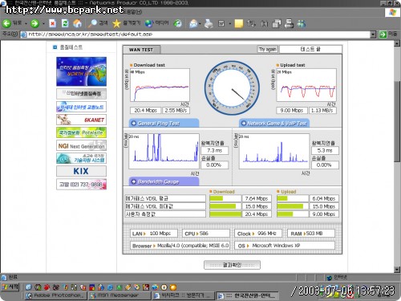This screenshot has width=401, height=301.
Task: Click into the address bar URL field
Action: [x=199, y=35]
